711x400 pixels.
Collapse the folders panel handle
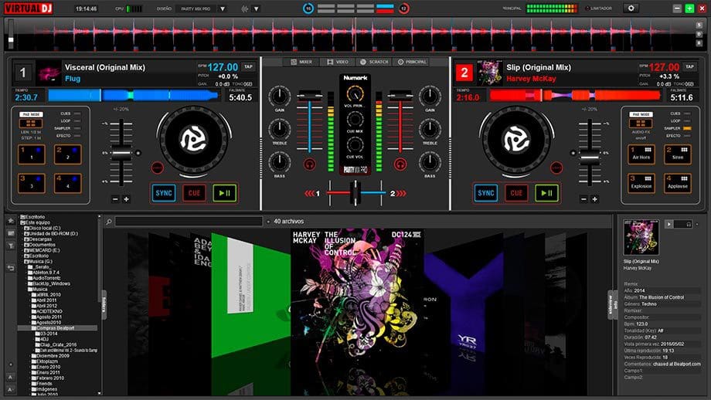(104, 306)
